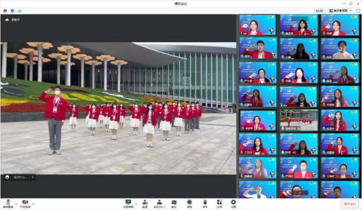The image size is (362, 210).
Task: Open meeting Settings gear icon
Action: click(234, 204)
